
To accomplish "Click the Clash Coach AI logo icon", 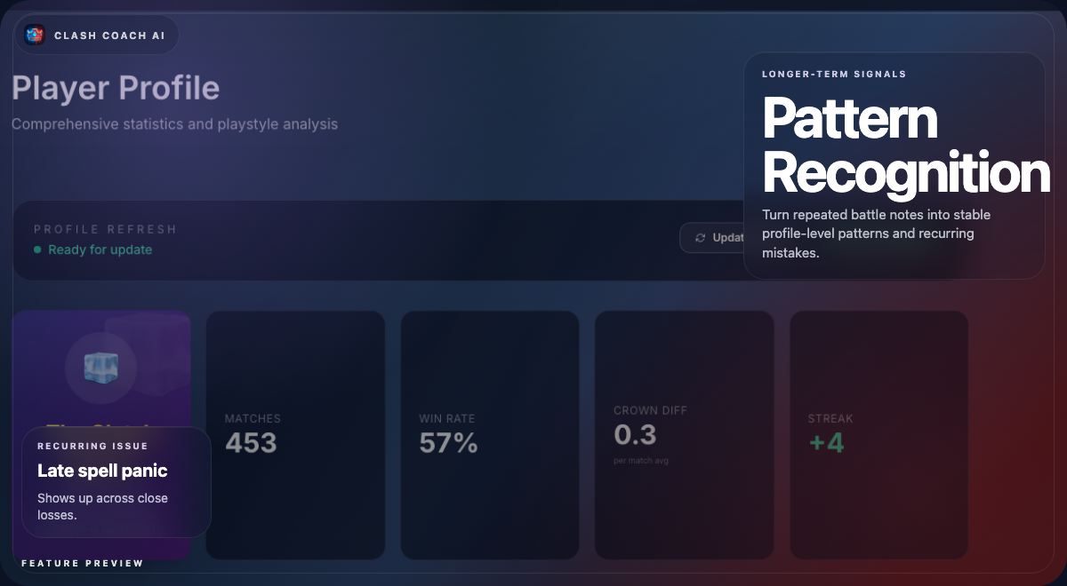I will point(36,35).
